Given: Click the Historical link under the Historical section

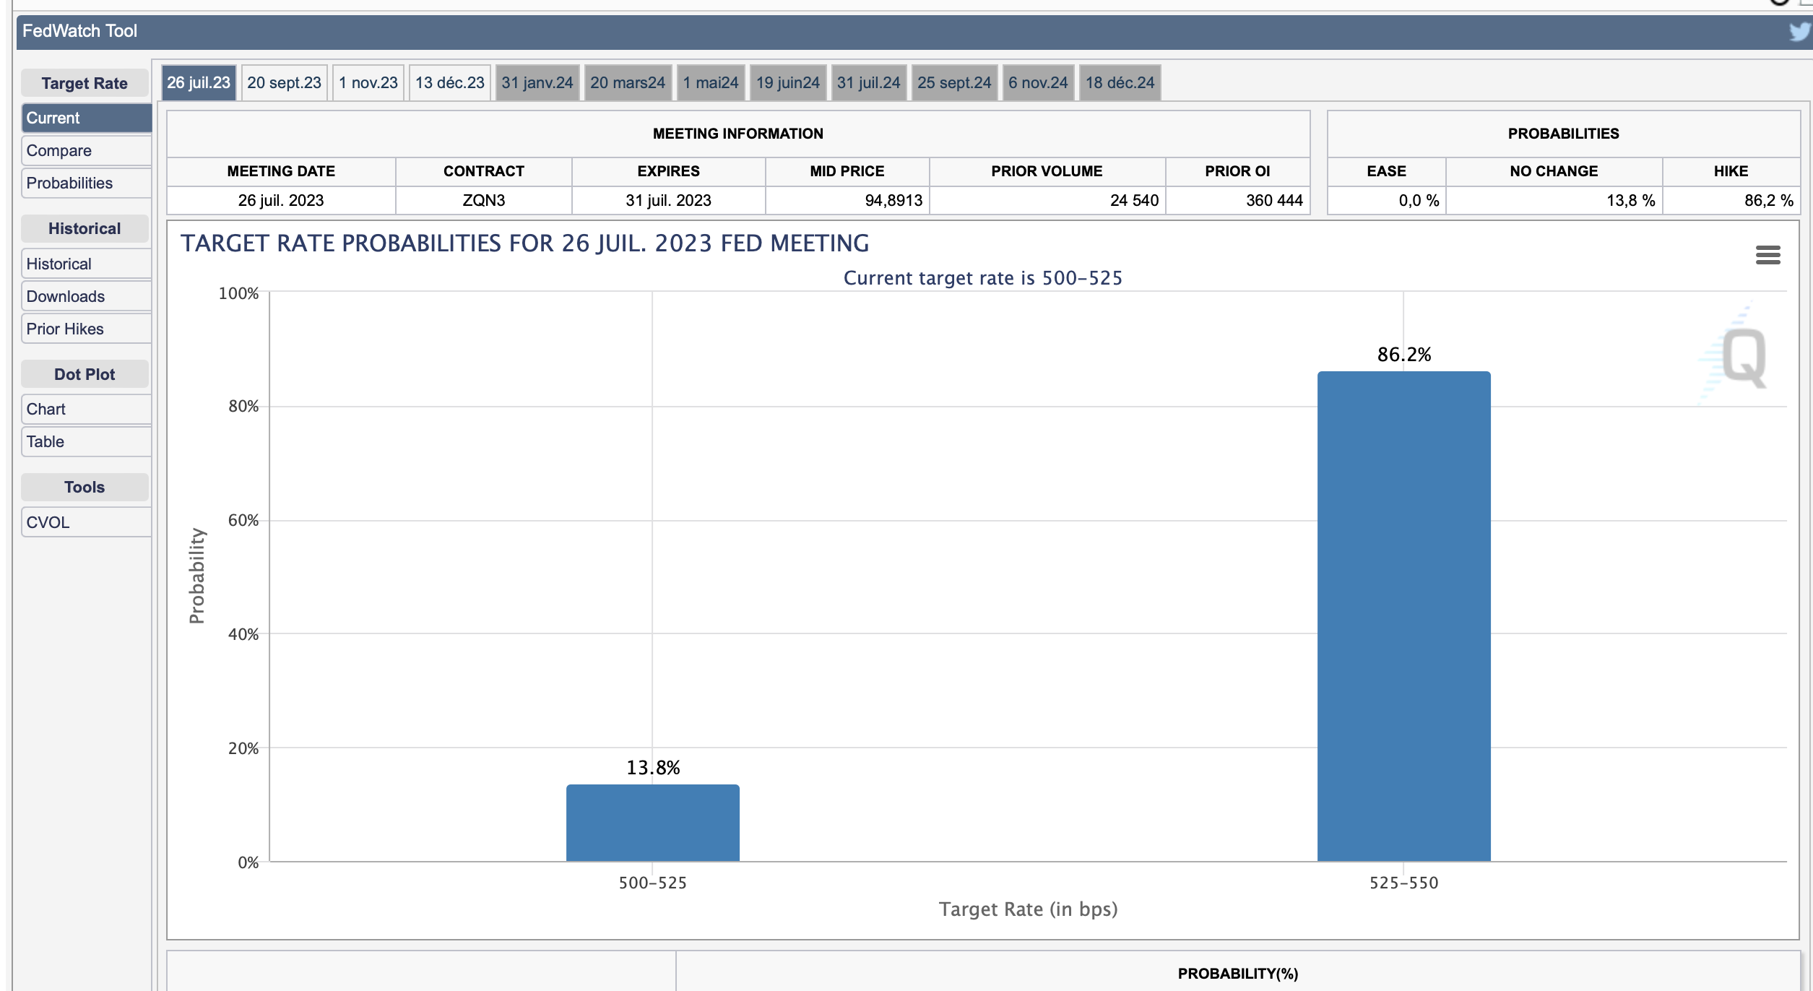Looking at the screenshot, I should pos(85,264).
